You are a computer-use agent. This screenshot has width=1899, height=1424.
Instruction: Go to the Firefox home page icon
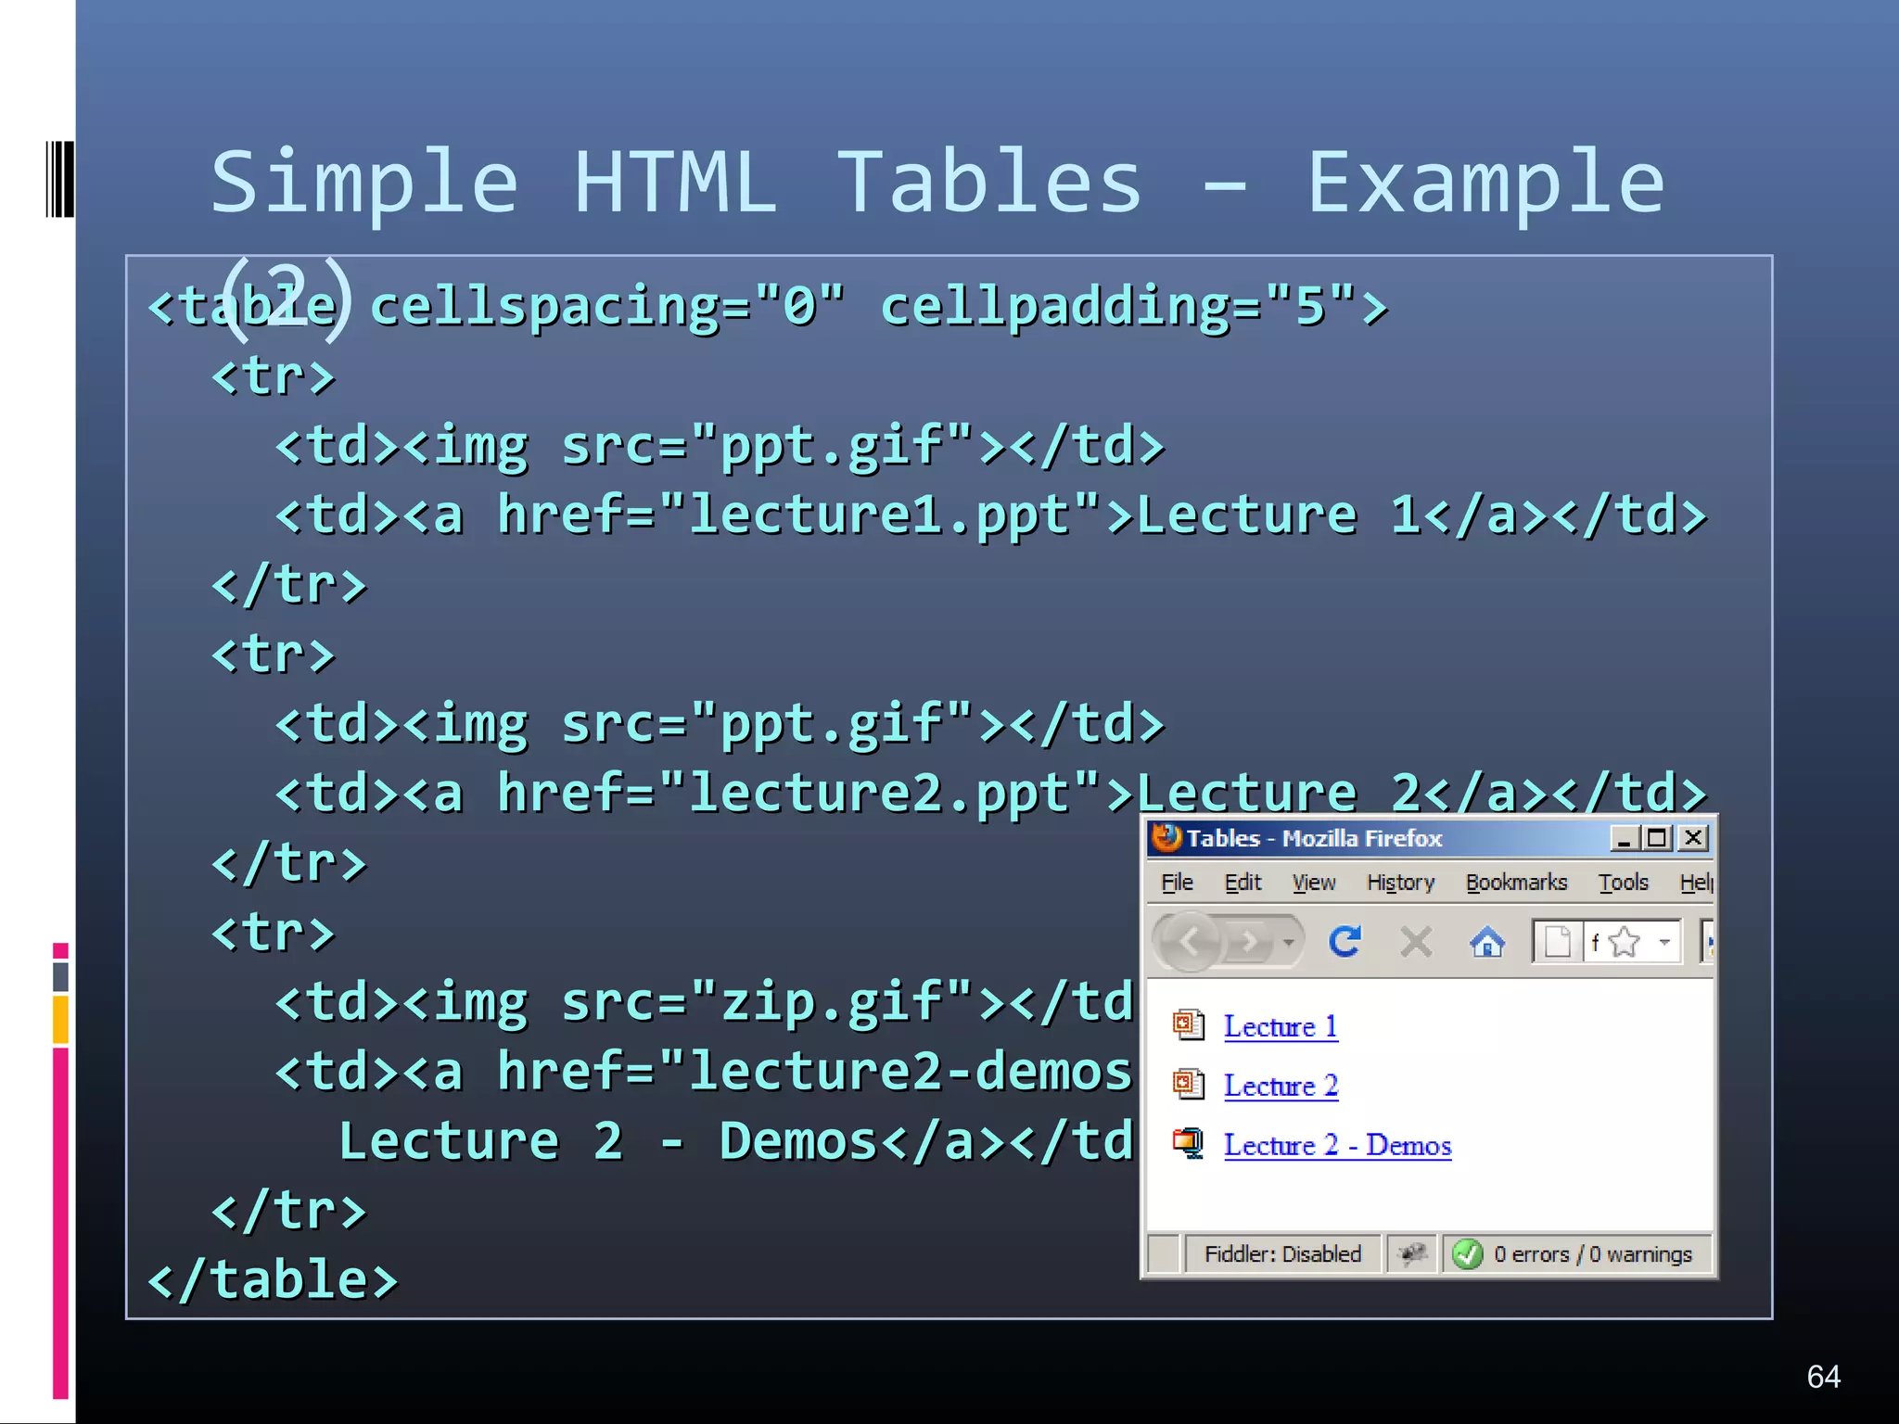(x=1486, y=943)
